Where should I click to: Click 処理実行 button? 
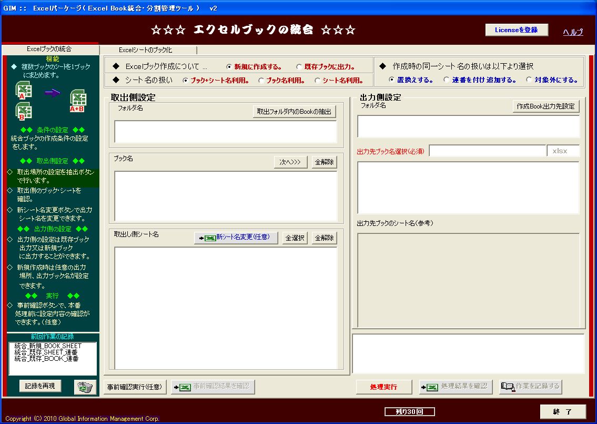coord(384,387)
